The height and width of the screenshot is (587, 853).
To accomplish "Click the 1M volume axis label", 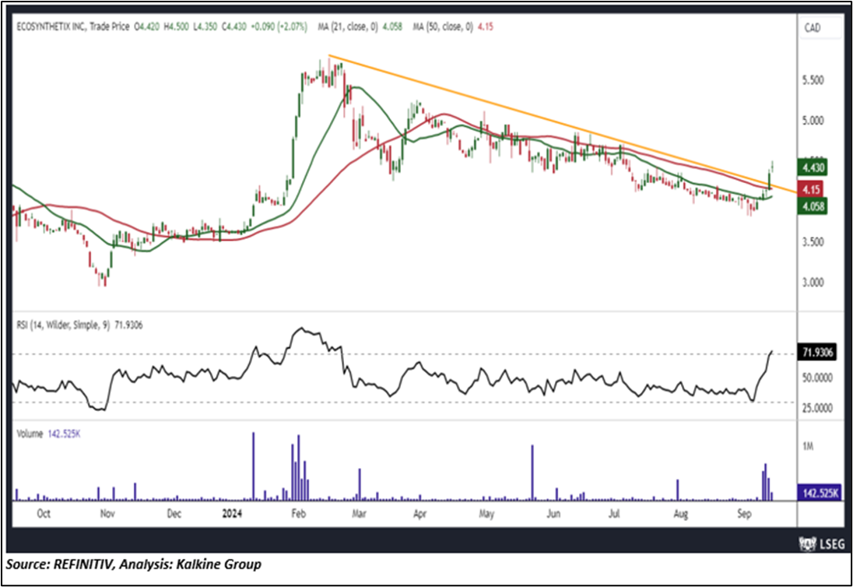I will (808, 446).
